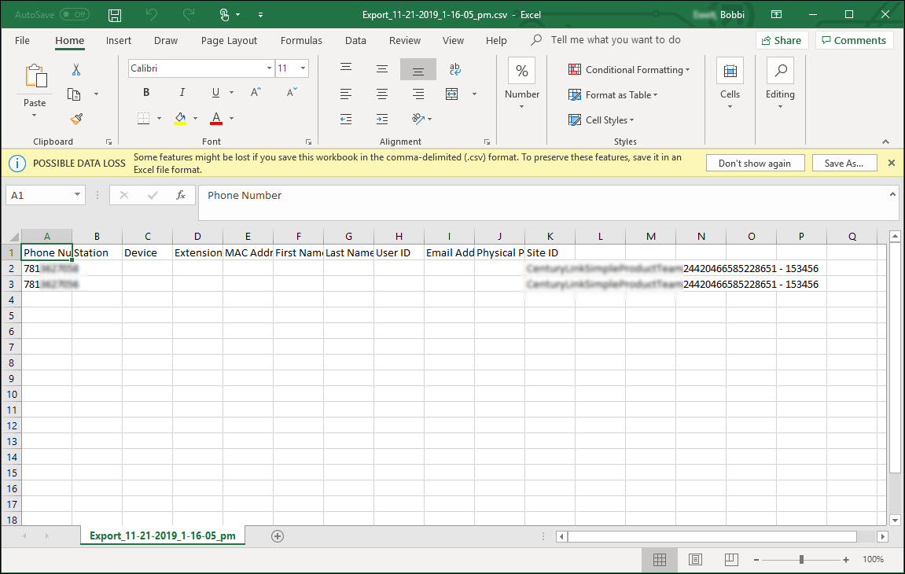Click the Save icon in title bar
Screen dimensions: 905x574
coord(115,15)
